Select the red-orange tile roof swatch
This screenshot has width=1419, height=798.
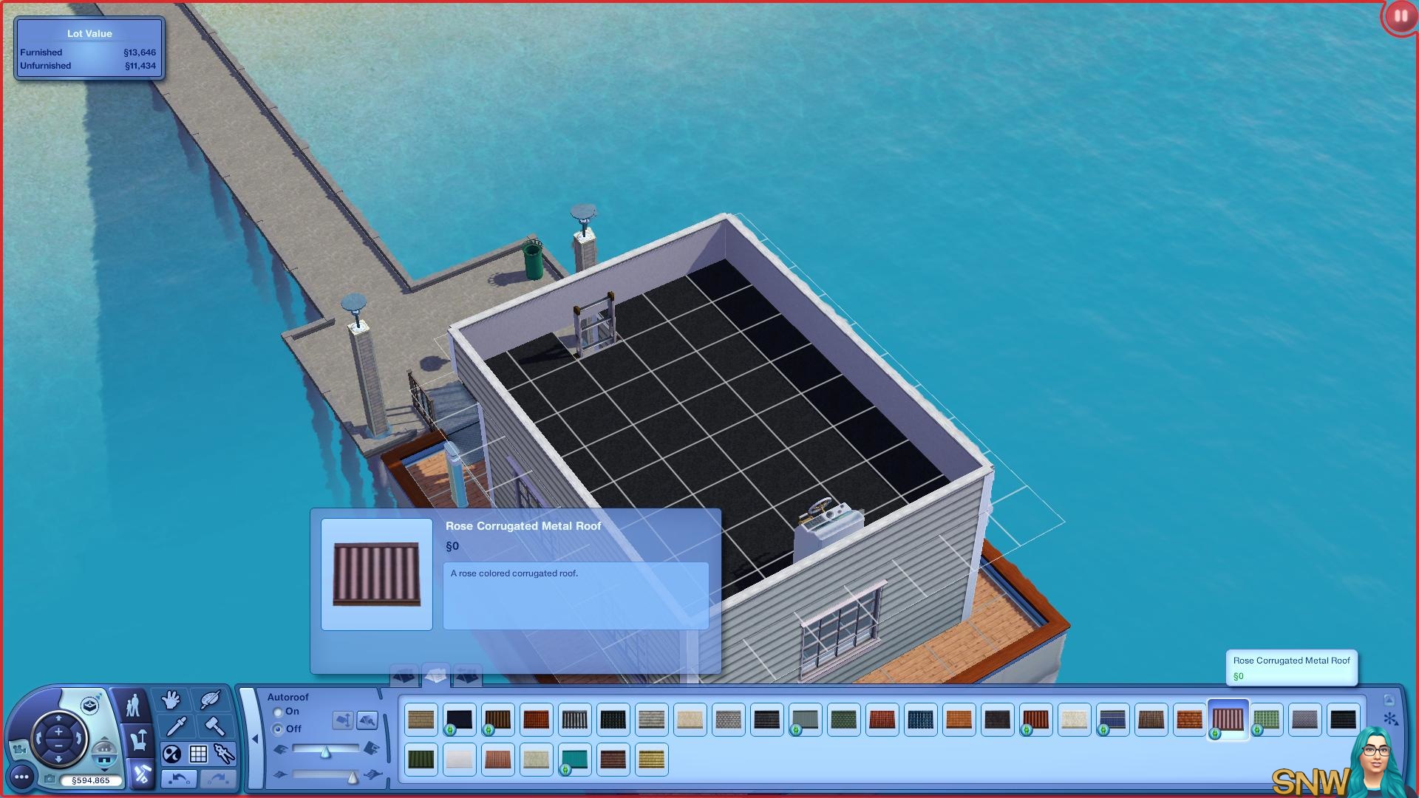coord(536,720)
